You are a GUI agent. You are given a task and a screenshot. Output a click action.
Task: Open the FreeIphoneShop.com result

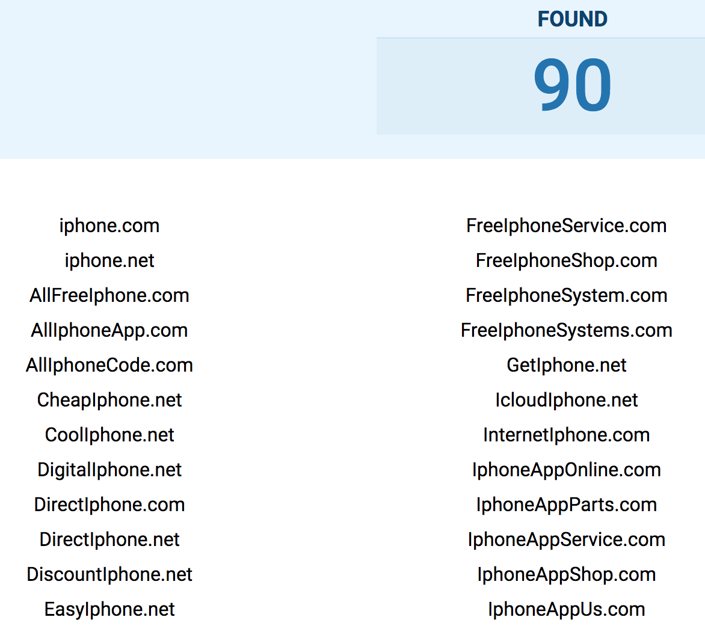[x=566, y=261]
